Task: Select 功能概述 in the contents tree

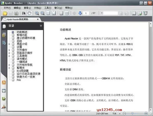Action: [22, 32]
